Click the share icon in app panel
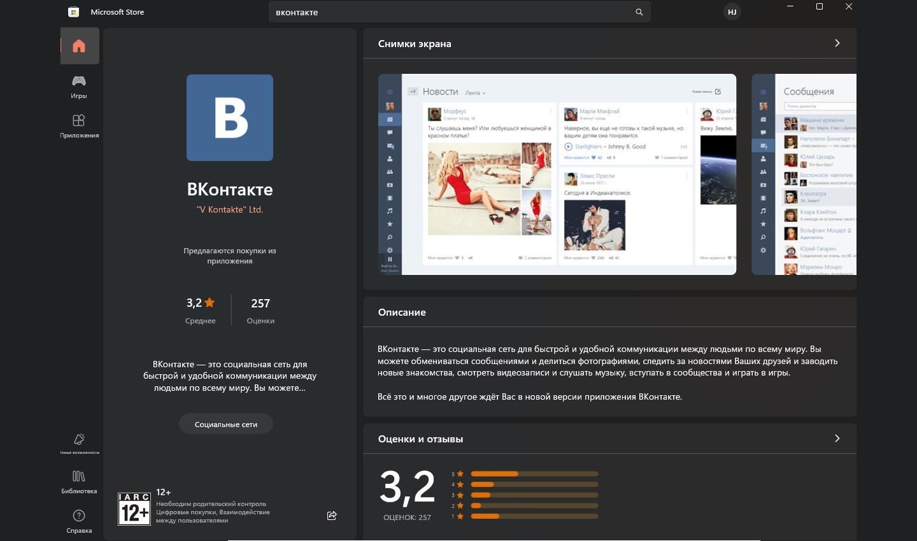The image size is (917, 541). [x=332, y=516]
